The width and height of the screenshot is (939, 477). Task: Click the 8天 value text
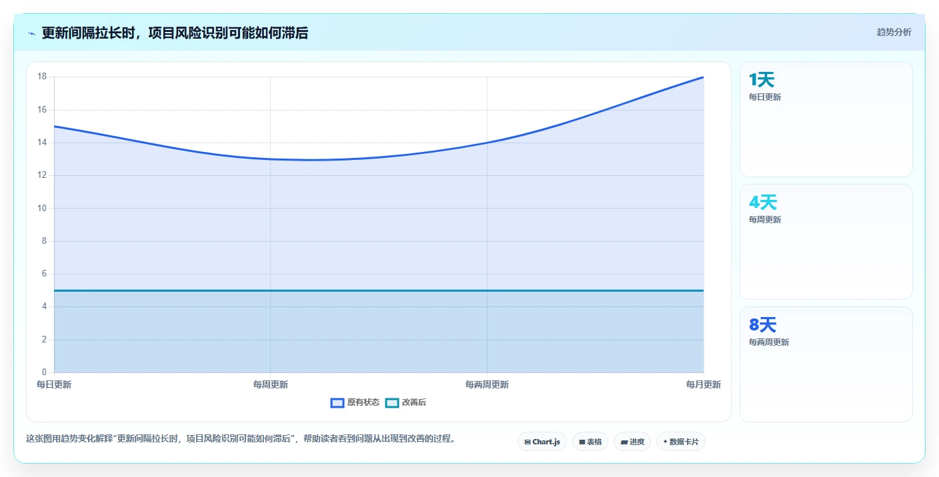coord(763,325)
